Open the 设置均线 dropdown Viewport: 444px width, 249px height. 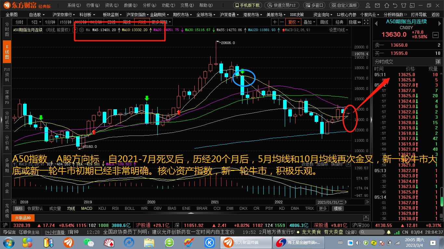[338, 30]
